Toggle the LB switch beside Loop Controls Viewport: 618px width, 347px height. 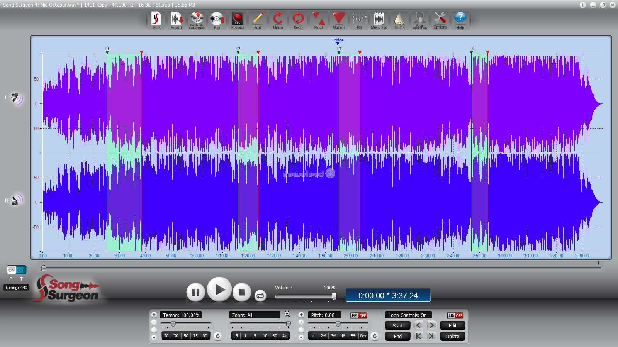pos(455,315)
